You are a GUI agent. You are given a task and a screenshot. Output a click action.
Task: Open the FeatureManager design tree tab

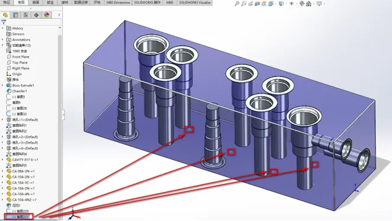(5, 15)
